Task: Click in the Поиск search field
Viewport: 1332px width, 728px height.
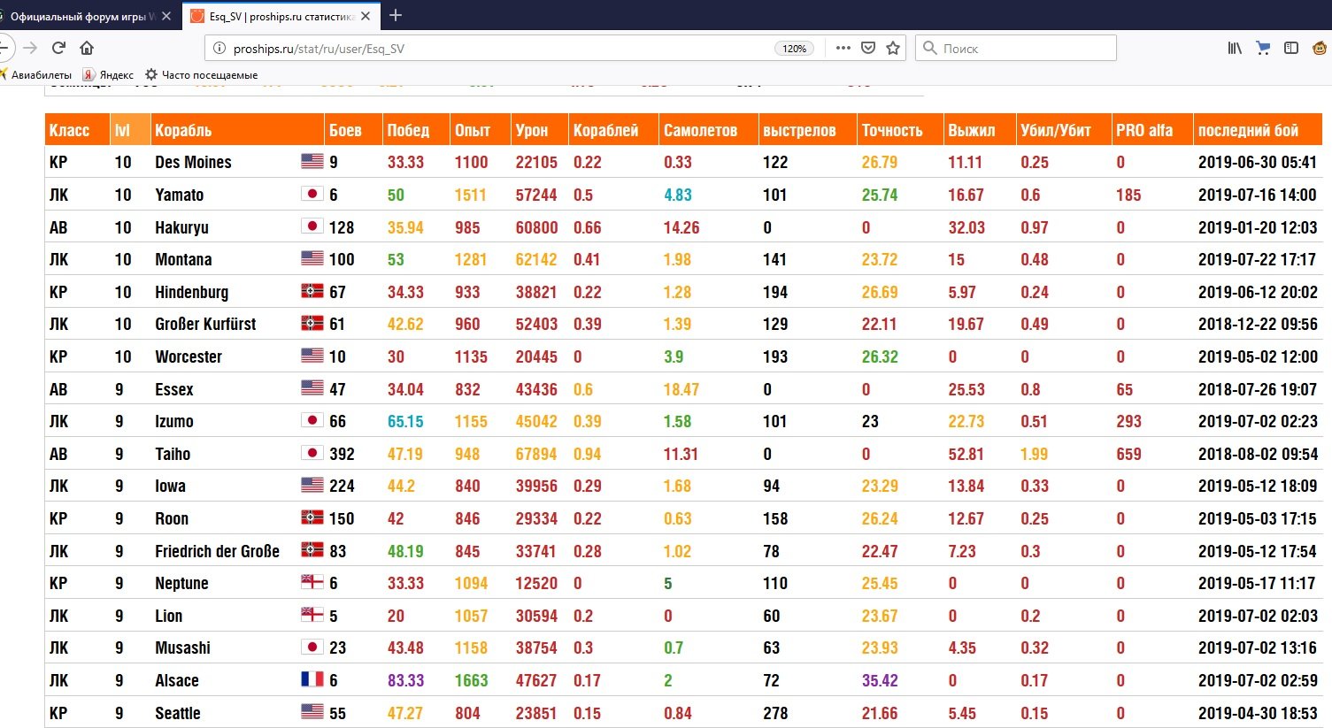Action: pyautogui.click(x=1016, y=48)
